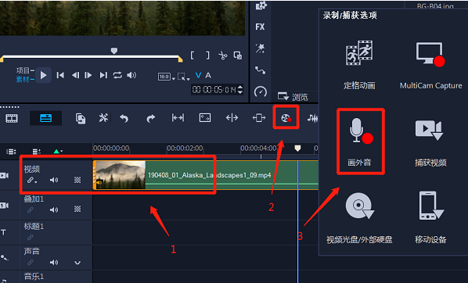Open the magic wand effects category
This screenshot has height=283, width=468.
[x=260, y=48]
